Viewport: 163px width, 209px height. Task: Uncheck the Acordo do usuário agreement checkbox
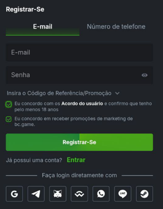coord(9,104)
